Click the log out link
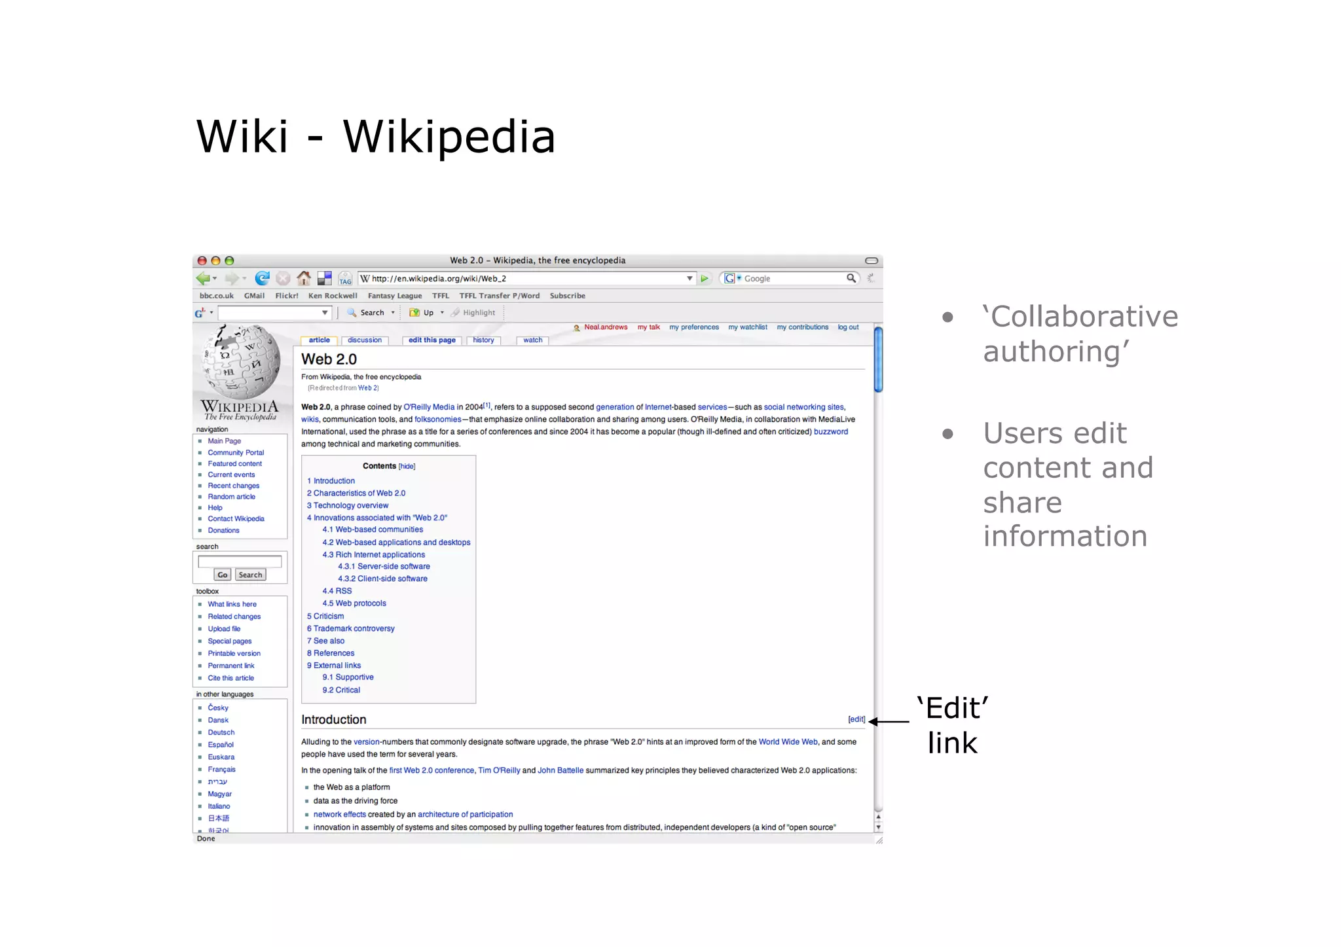Viewport: 1341px width, 947px height. click(x=848, y=327)
